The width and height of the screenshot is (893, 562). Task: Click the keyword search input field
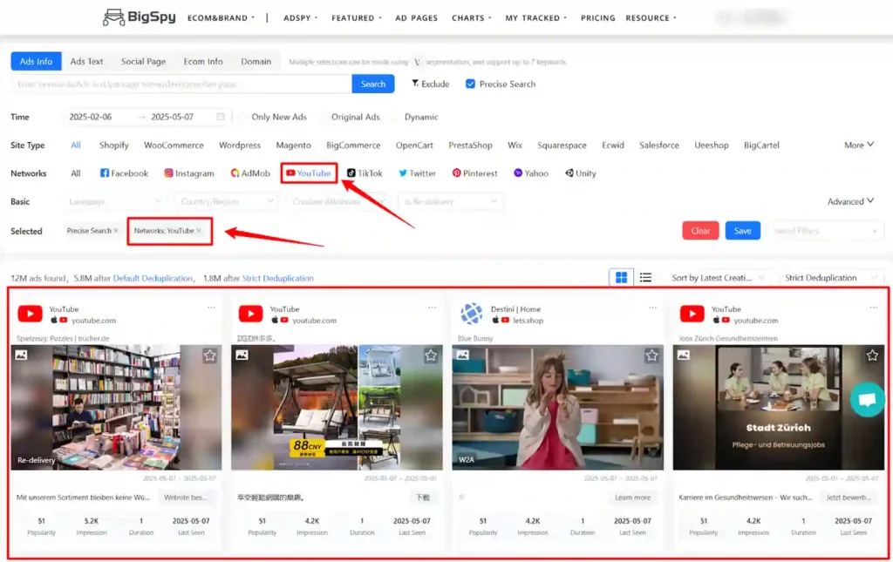[174, 84]
